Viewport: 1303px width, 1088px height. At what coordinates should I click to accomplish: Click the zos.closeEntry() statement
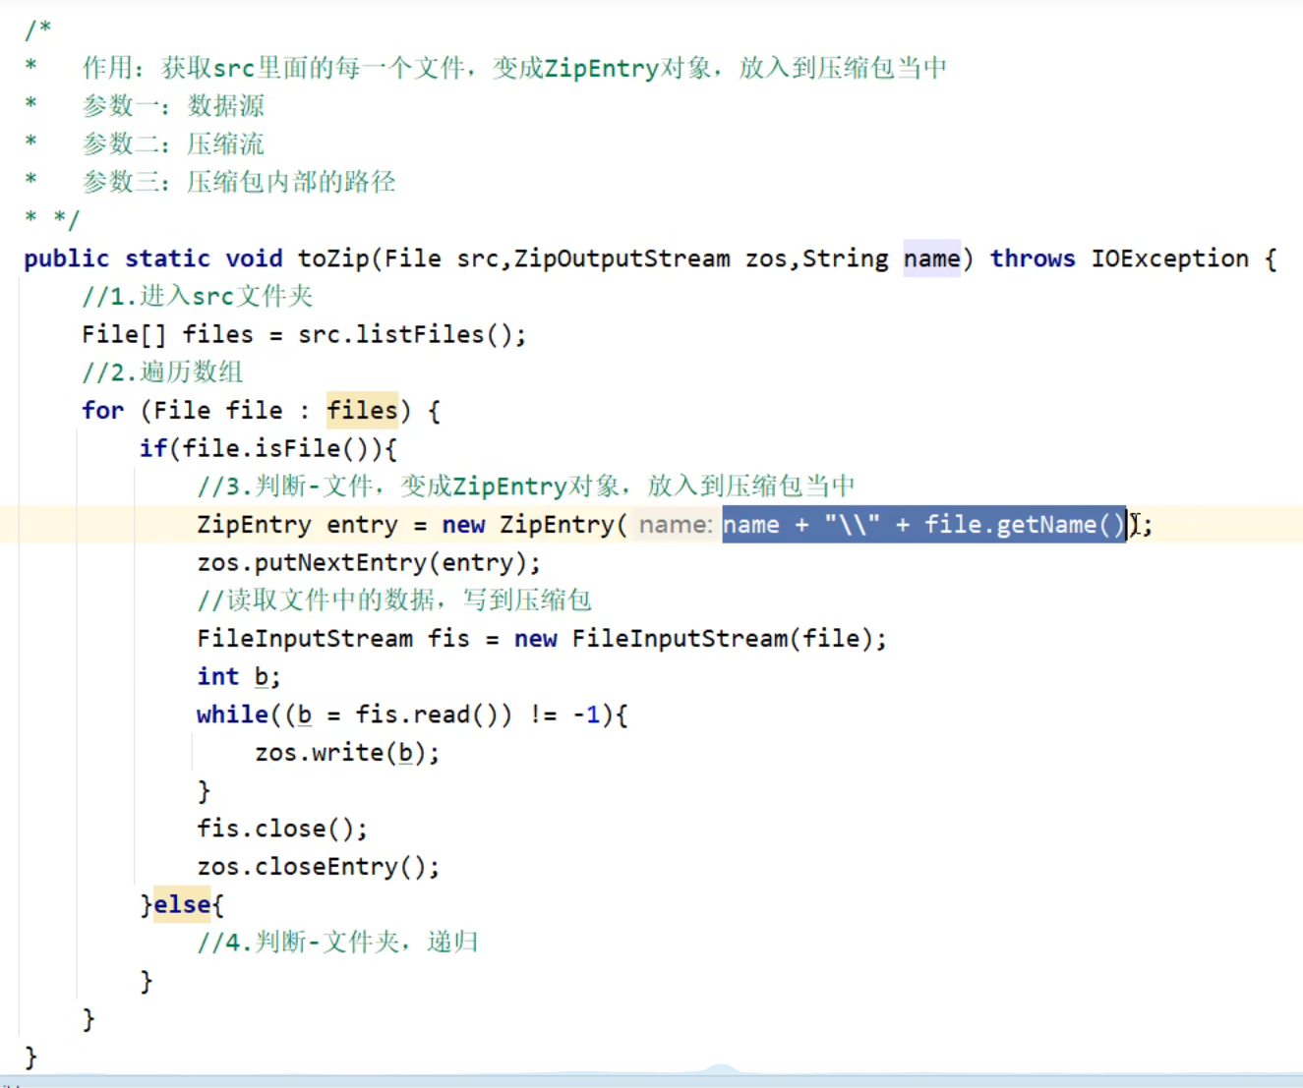318,867
